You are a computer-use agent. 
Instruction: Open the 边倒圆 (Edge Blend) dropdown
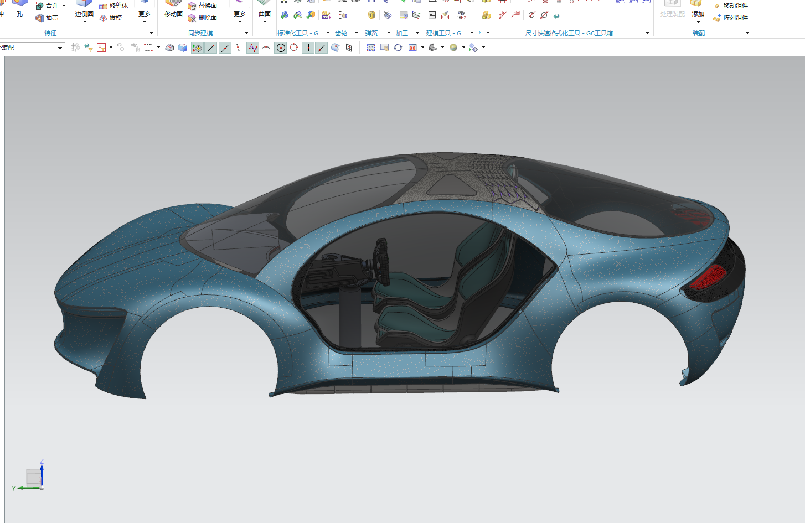coord(84,22)
